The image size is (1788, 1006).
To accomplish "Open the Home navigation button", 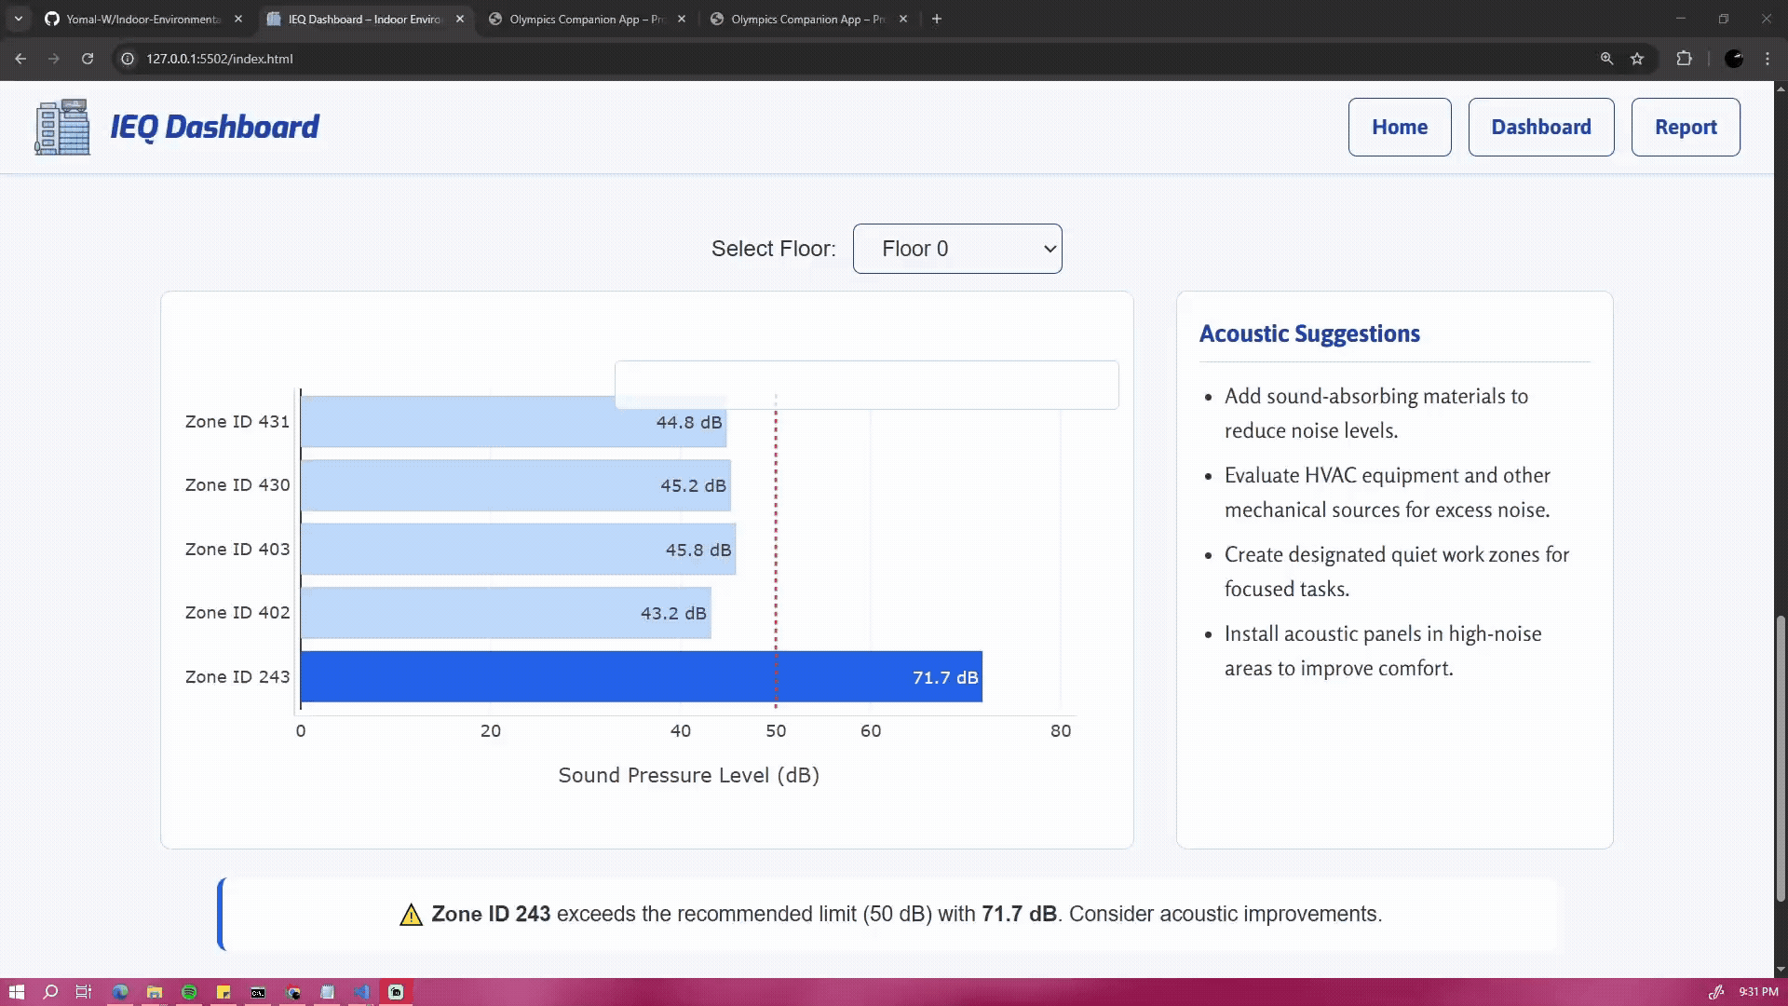I will click(x=1399, y=128).
